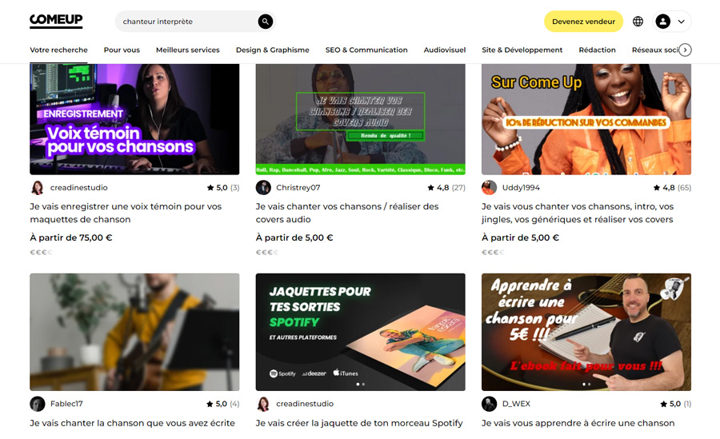Click the user account avatar icon
The height and width of the screenshot is (439, 720).
pos(662,21)
